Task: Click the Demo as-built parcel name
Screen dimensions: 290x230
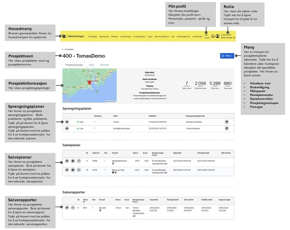Action: pos(118,170)
